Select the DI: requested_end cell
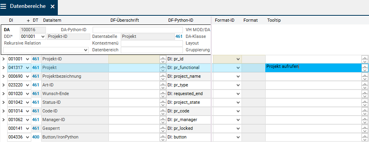 click(188, 94)
